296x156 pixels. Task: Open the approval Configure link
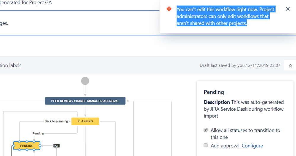pos(252,146)
